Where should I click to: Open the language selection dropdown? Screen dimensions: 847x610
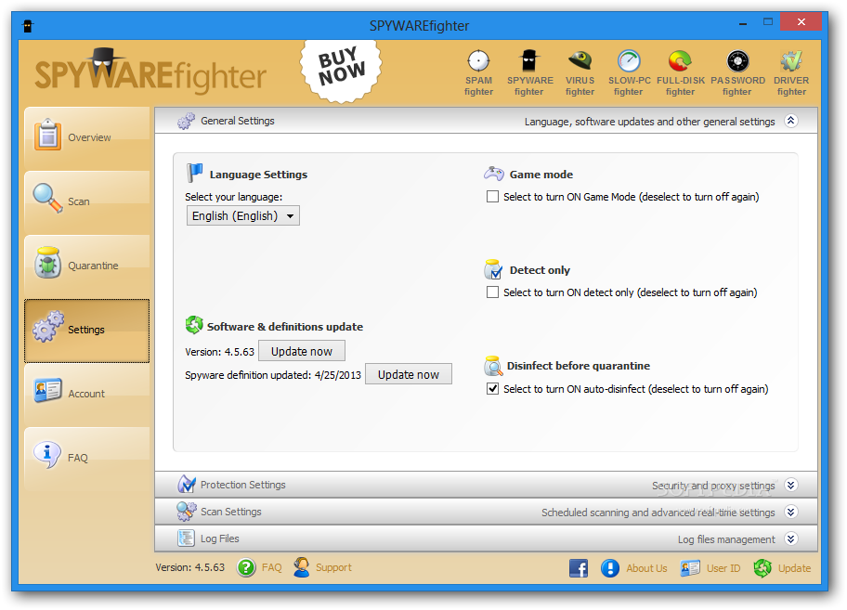coord(243,216)
